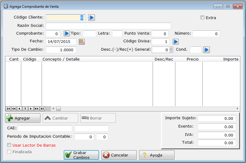Click the Código Divisa lookup arrow

[176, 42]
